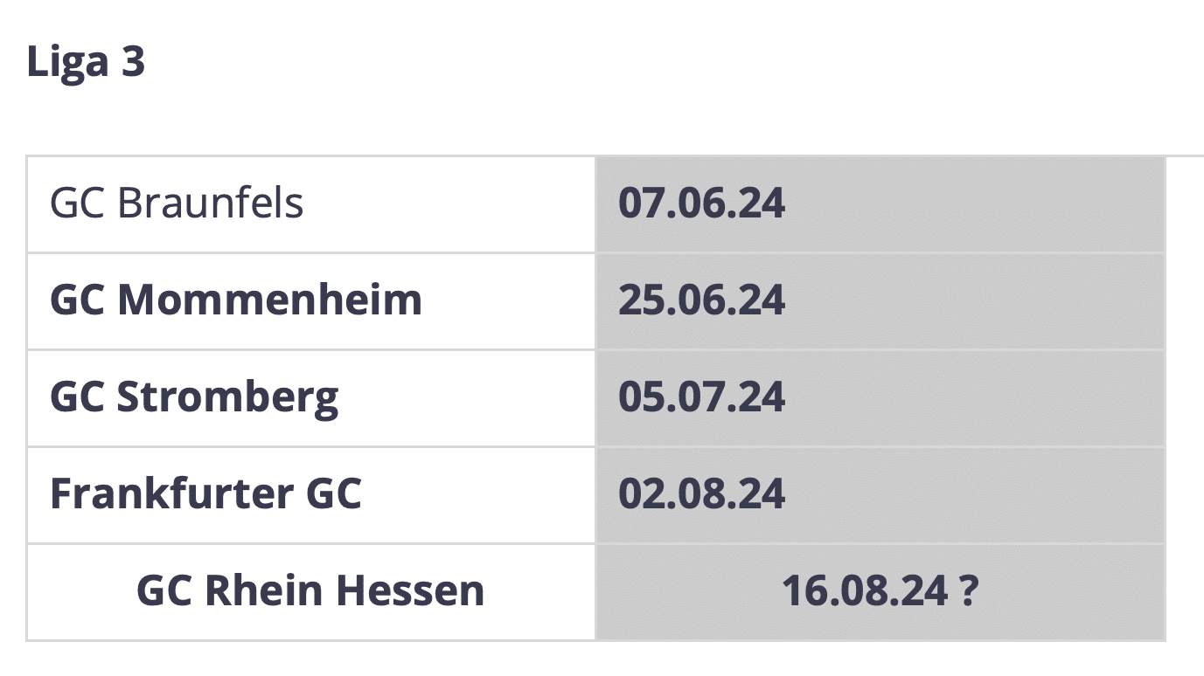Click the date 05.07.24
Image resolution: width=1204 pixels, height=676 pixels.
(702, 397)
